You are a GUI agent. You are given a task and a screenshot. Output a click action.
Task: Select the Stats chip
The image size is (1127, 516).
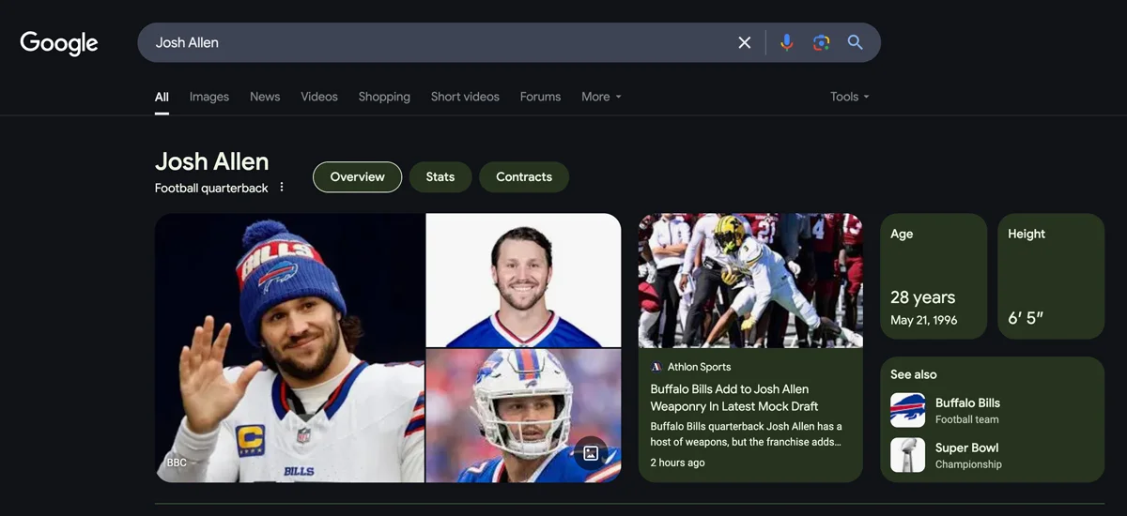440,176
